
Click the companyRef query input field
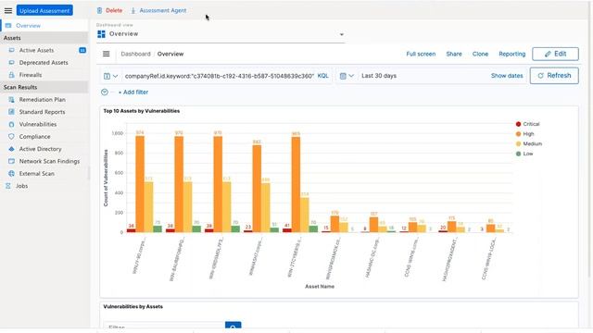tap(220, 76)
